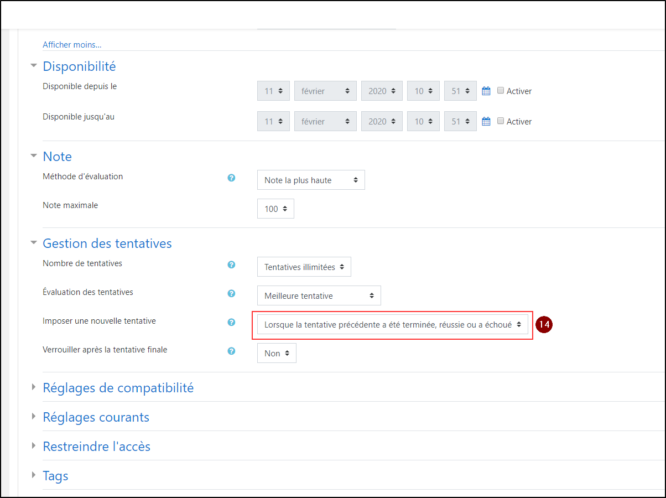Viewport: 666px width, 498px height.
Task: Open help icon for Nombre de tentatives
Action: click(x=232, y=264)
